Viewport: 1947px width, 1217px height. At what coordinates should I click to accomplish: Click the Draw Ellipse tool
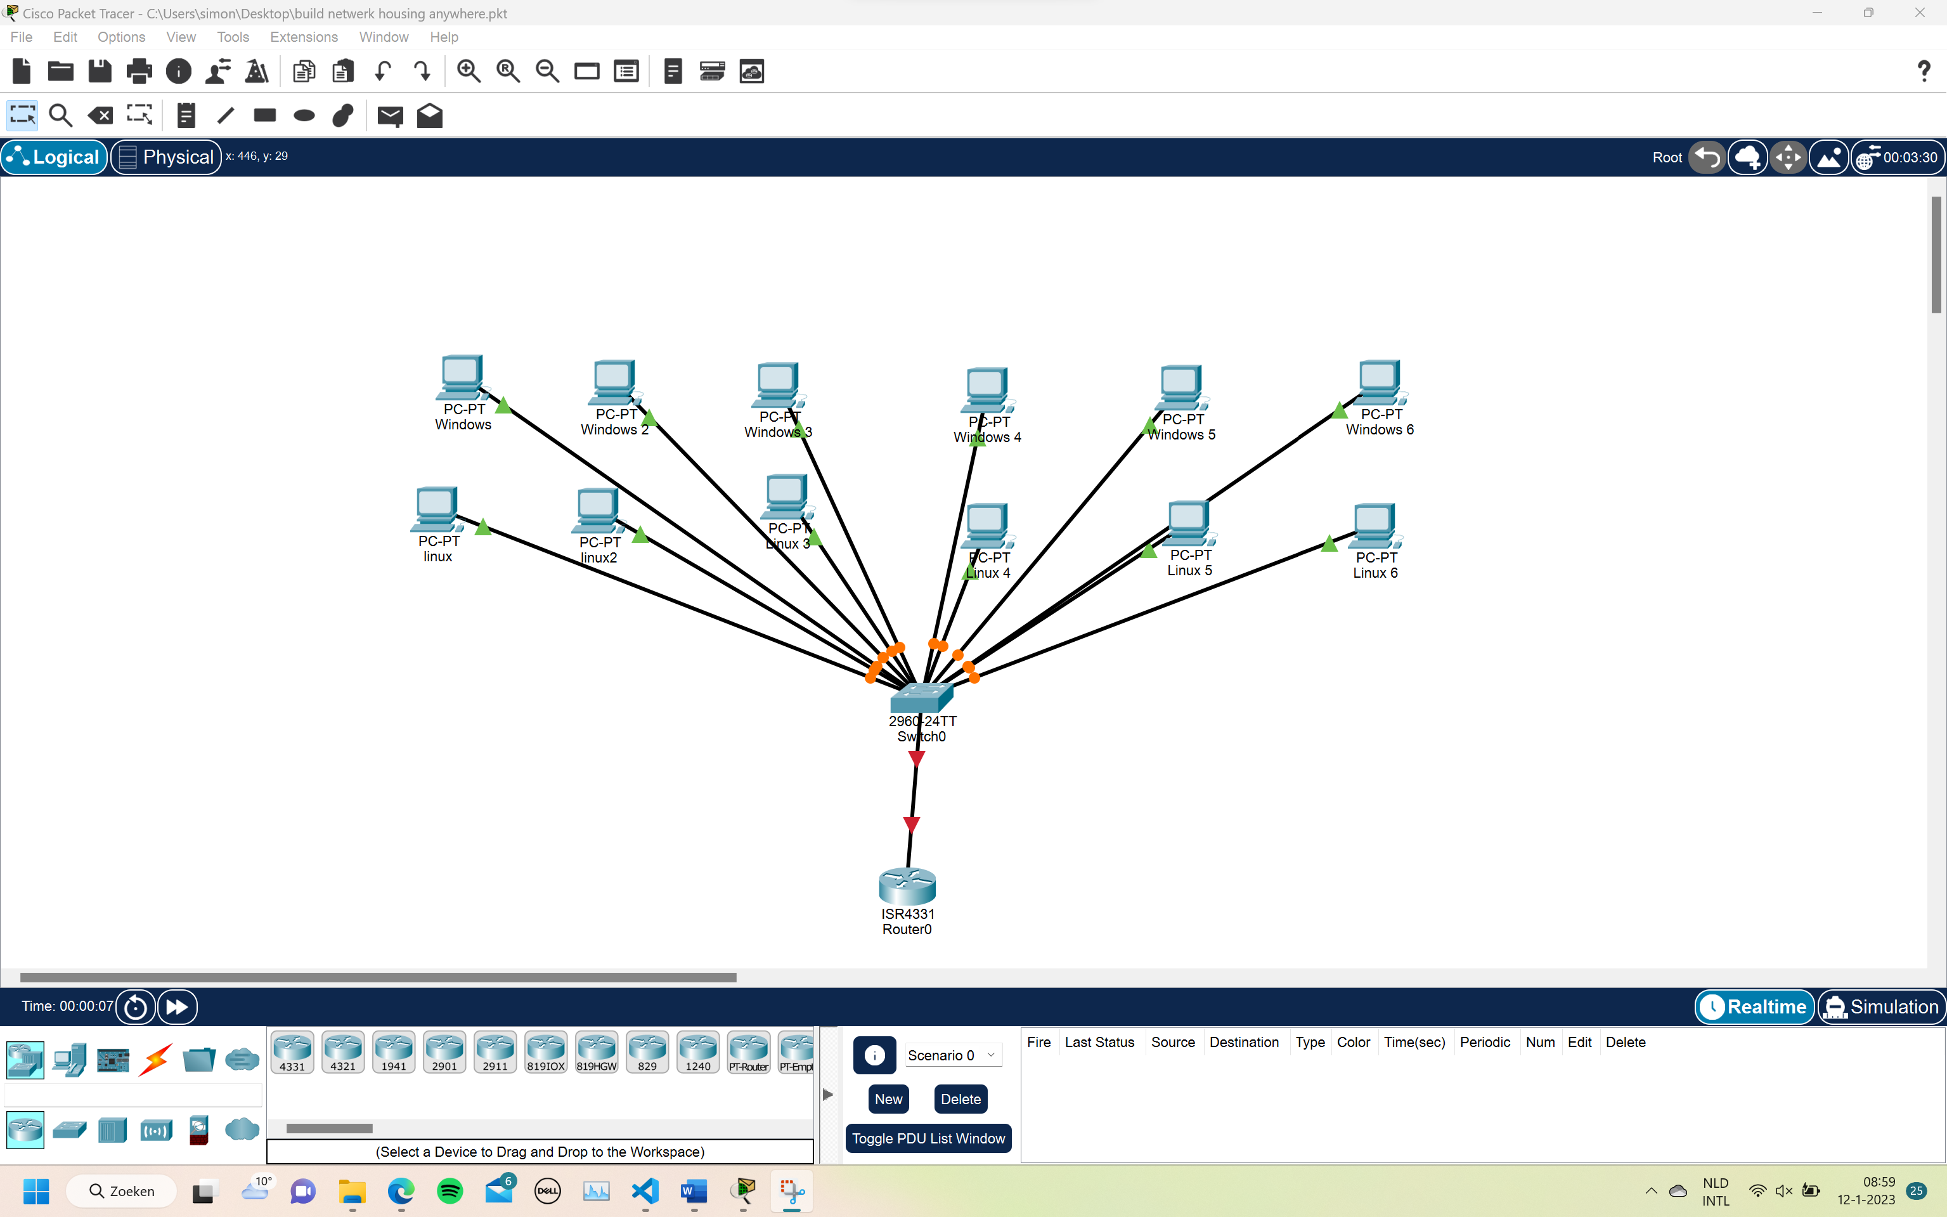click(304, 116)
